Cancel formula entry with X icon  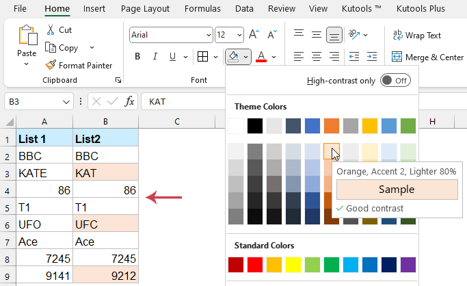click(96, 101)
